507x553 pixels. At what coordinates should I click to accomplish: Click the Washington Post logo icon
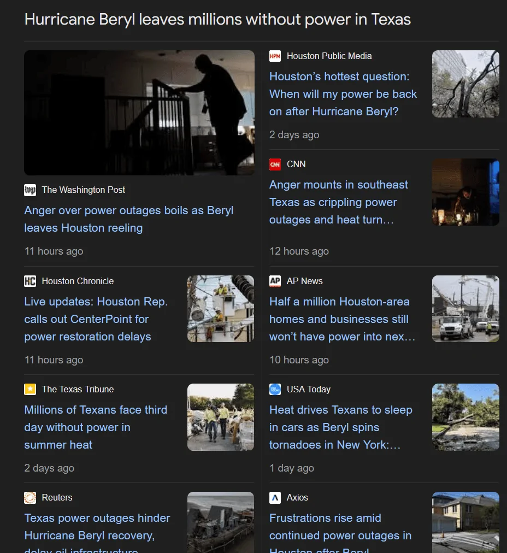coord(30,190)
